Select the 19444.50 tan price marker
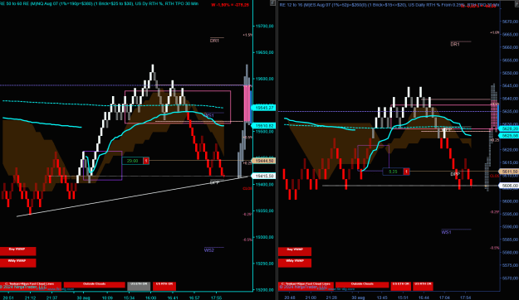The height and width of the screenshot is (300, 519). click(x=263, y=161)
